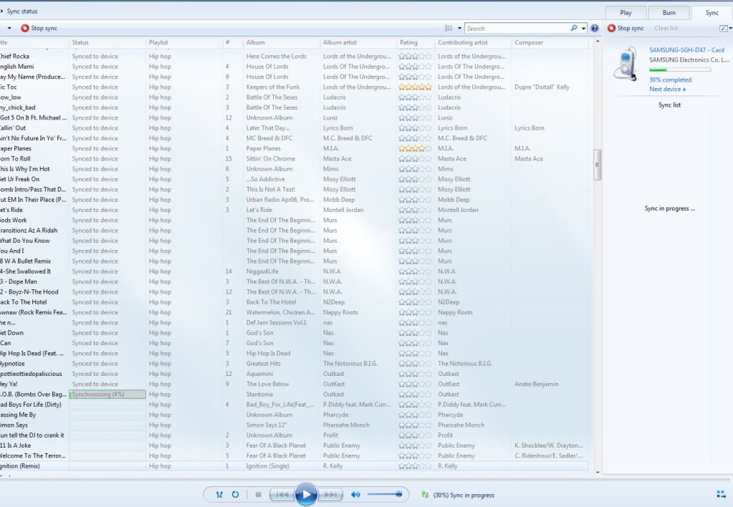
Task: Click the Next device link
Action: pos(667,89)
